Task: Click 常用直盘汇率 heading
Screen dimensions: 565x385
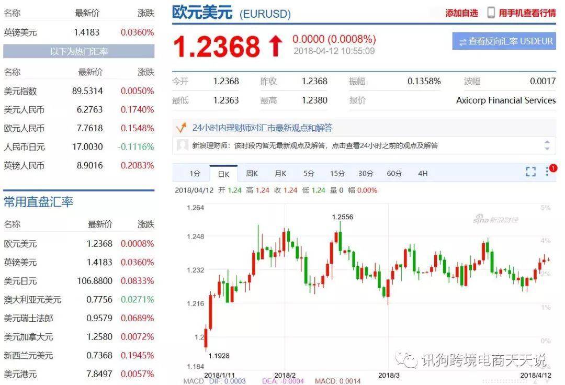Action: tap(39, 202)
